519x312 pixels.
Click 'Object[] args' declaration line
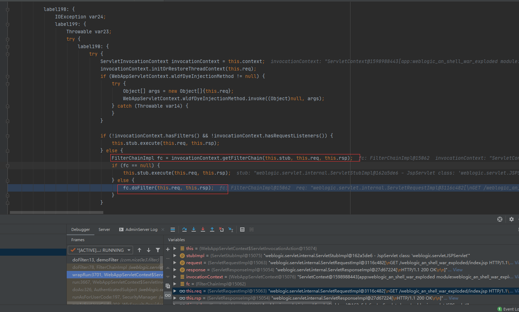click(x=178, y=91)
